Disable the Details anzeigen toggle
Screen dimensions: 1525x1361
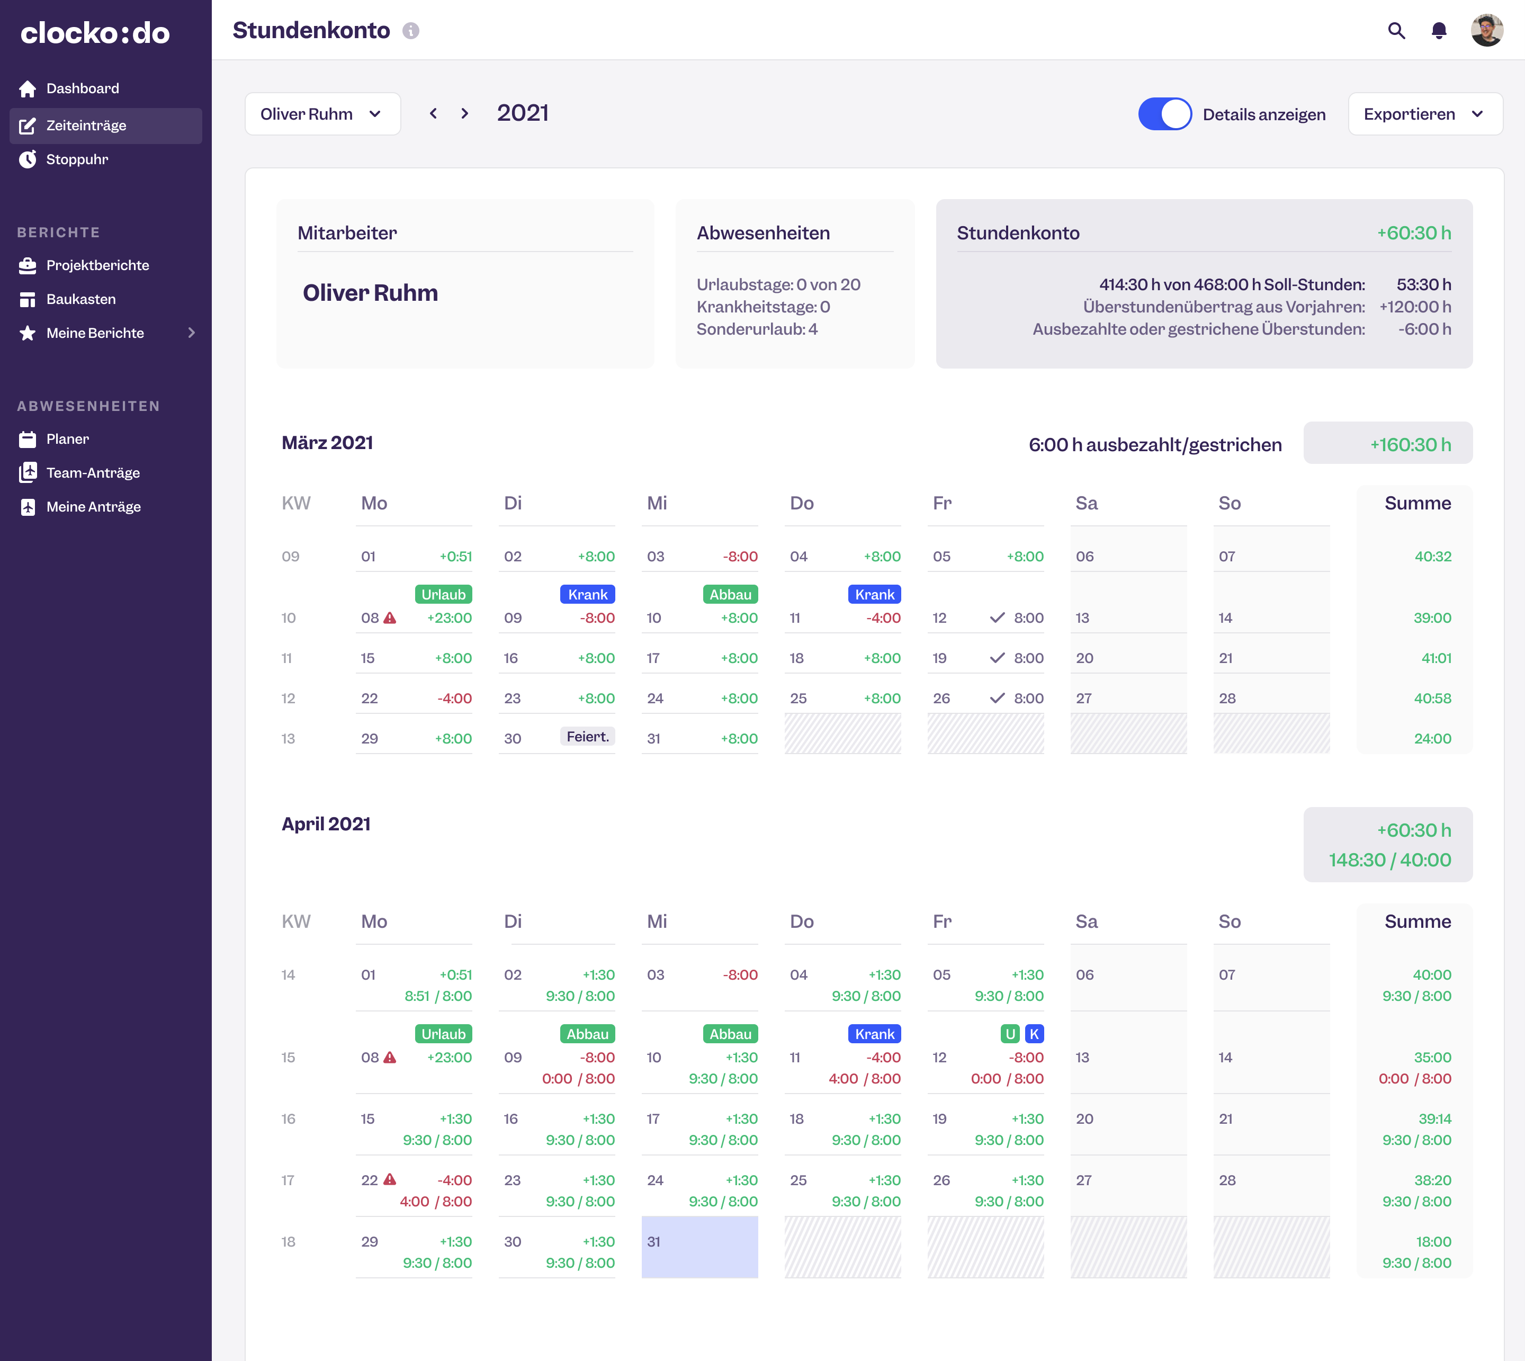tap(1164, 114)
